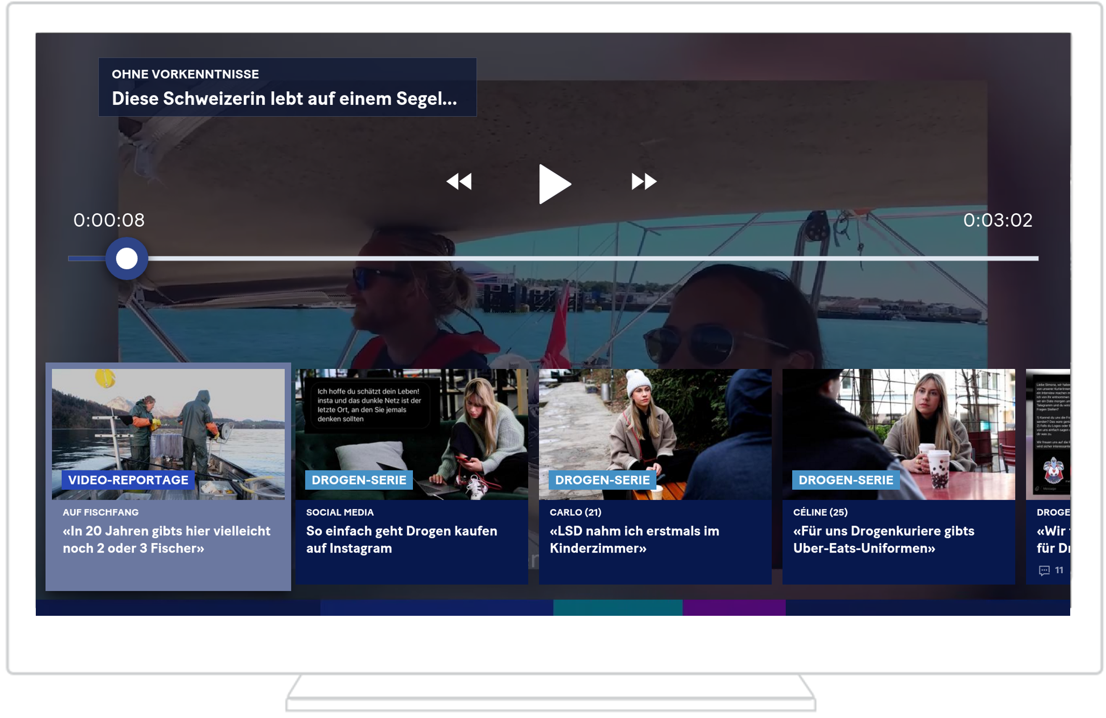
Task: Open 'So einfach geht Drogen kaufen' headline
Action: pyautogui.click(x=401, y=540)
